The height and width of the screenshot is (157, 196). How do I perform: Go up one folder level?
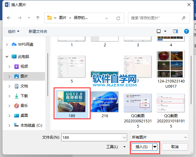pyautogui.click(x=38, y=18)
